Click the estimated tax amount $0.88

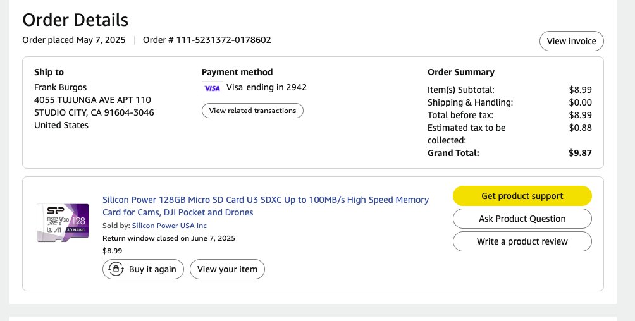580,128
